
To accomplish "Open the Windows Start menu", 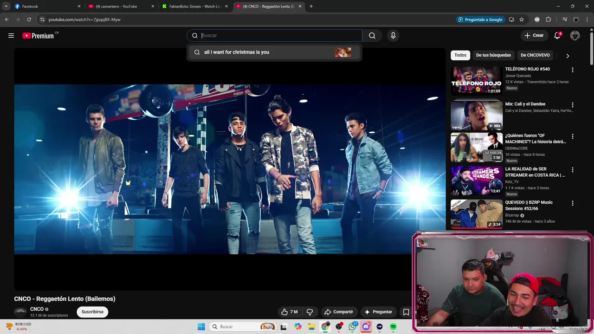I will point(201,327).
